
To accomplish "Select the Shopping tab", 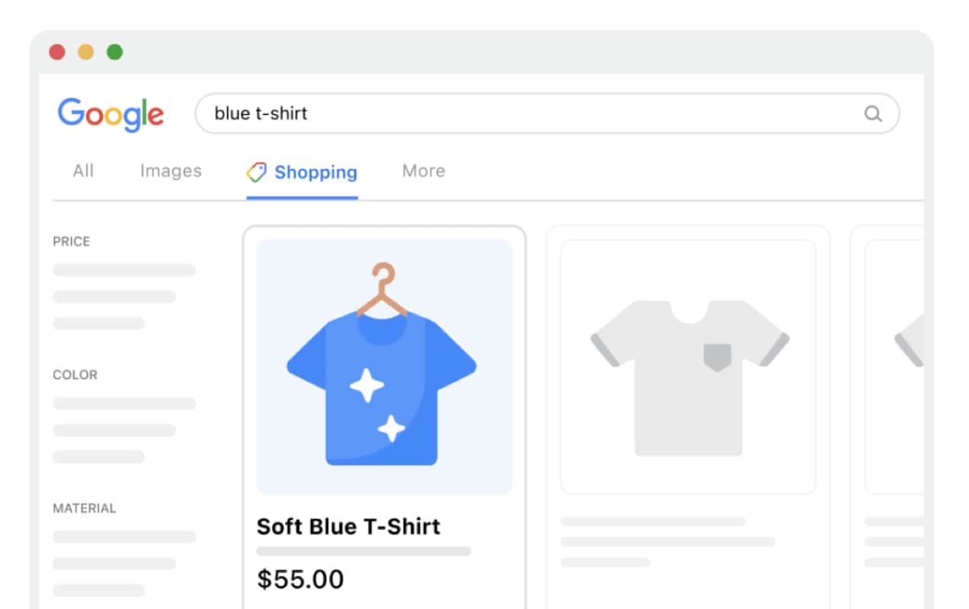I will [302, 173].
